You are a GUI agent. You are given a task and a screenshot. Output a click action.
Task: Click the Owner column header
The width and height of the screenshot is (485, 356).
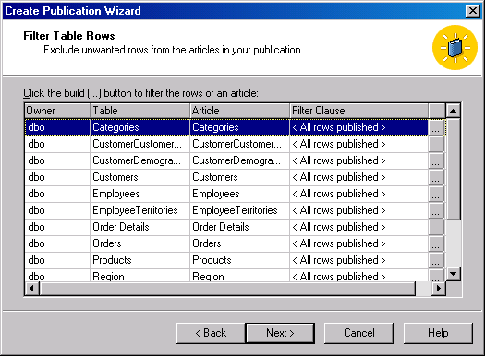(57, 111)
